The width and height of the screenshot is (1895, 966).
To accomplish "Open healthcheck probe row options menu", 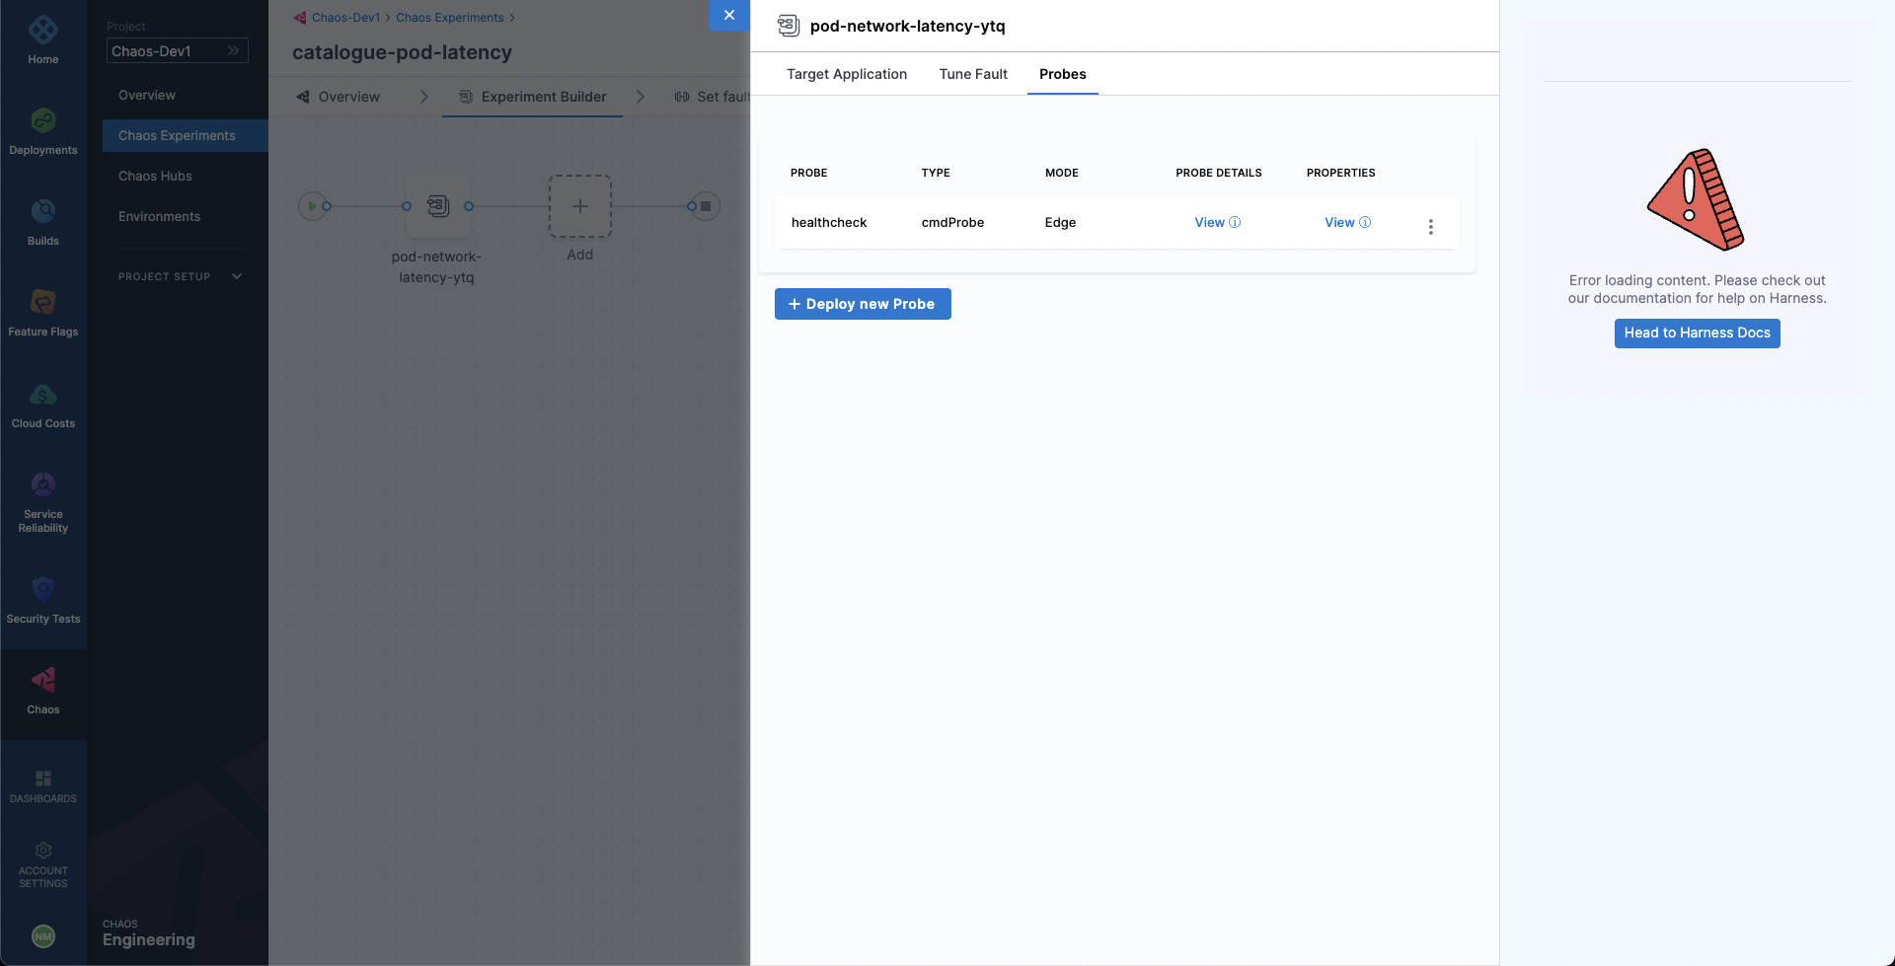I will coord(1430,227).
